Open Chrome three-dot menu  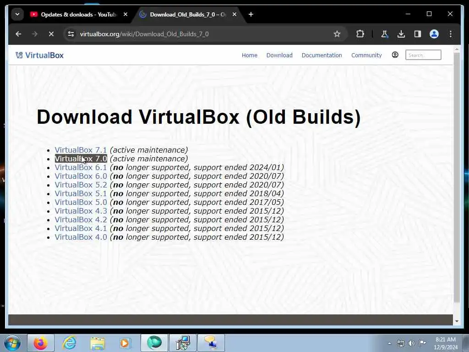[451, 34]
